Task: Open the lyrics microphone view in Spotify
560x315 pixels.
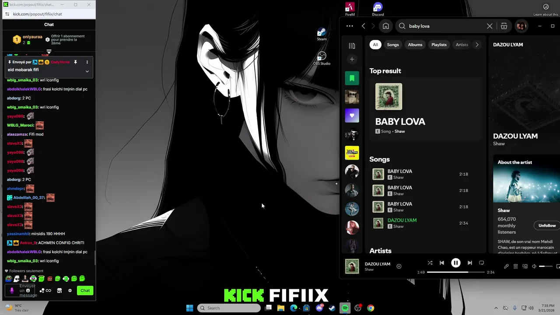Action: coord(506,266)
